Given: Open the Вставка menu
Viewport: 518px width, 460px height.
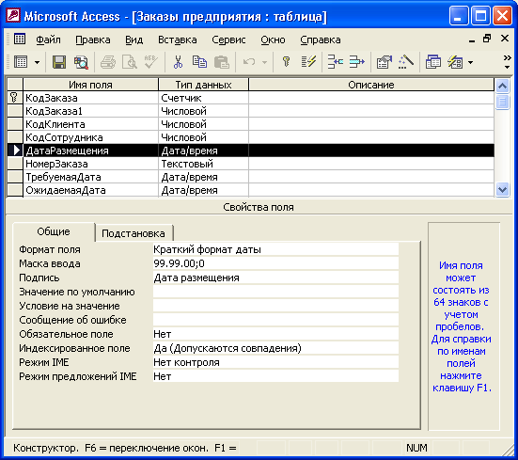Looking at the screenshot, I should pyautogui.click(x=177, y=40).
